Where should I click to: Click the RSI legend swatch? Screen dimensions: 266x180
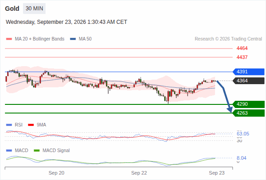pyautogui.click(x=9, y=125)
